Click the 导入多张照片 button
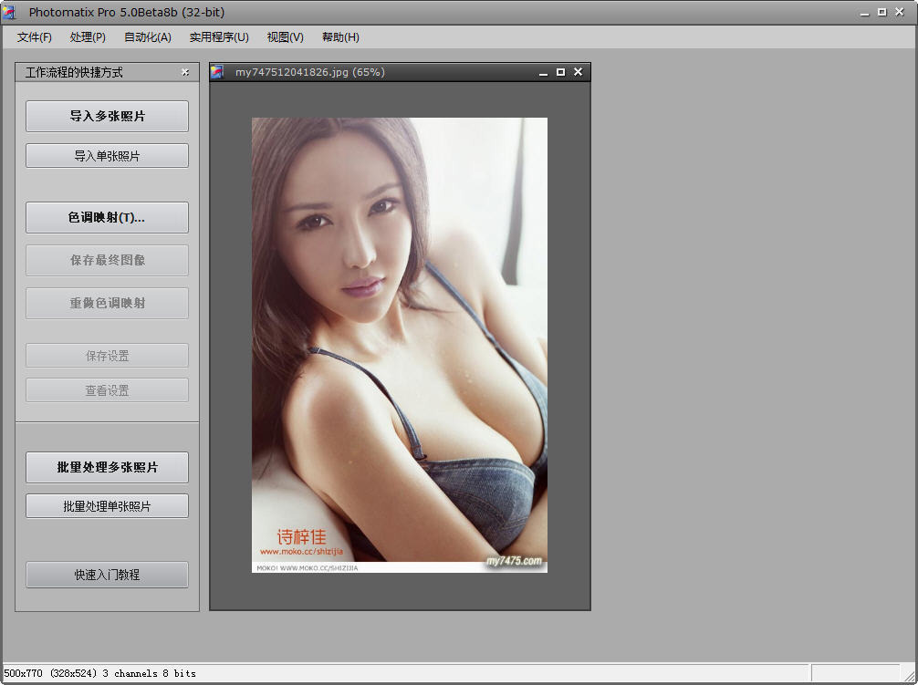This screenshot has height=685, width=918. [107, 116]
